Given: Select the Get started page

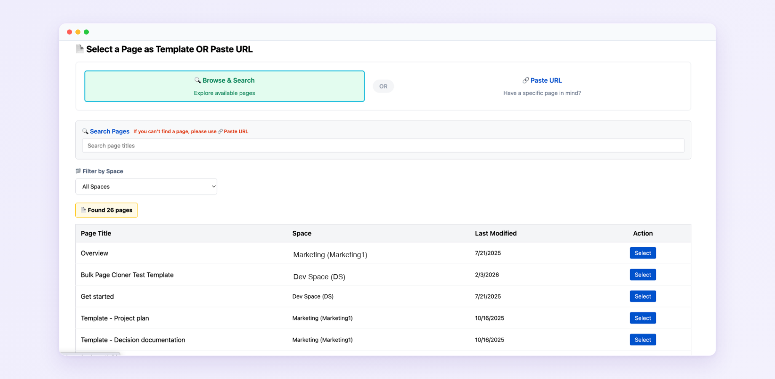Looking at the screenshot, I should 643,296.
